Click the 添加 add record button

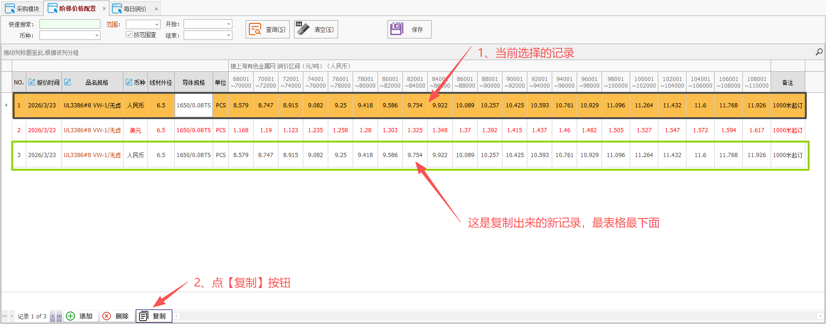click(80, 316)
